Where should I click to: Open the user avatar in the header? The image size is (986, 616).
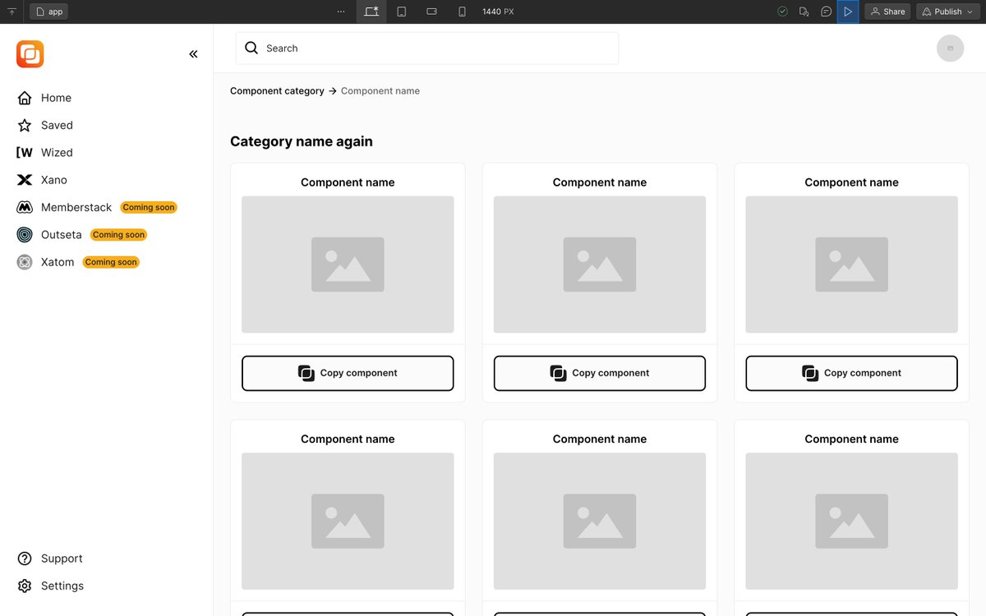950,48
